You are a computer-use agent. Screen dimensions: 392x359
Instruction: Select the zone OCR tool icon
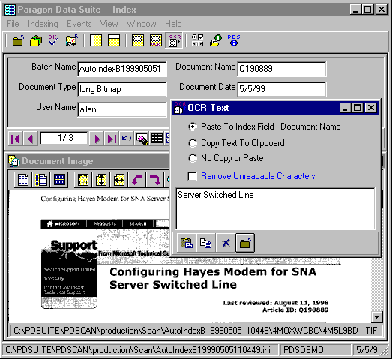pos(156,40)
